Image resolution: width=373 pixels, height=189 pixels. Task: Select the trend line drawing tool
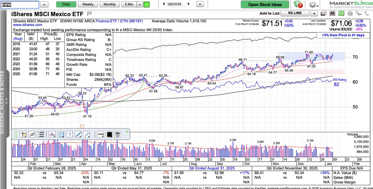coord(78,134)
